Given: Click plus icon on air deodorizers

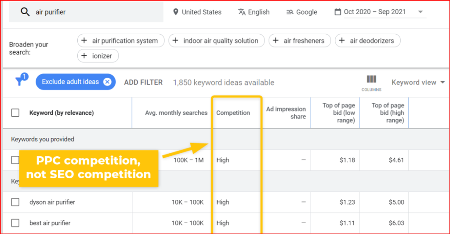Looking at the screenshot, I should coord(342,40).
